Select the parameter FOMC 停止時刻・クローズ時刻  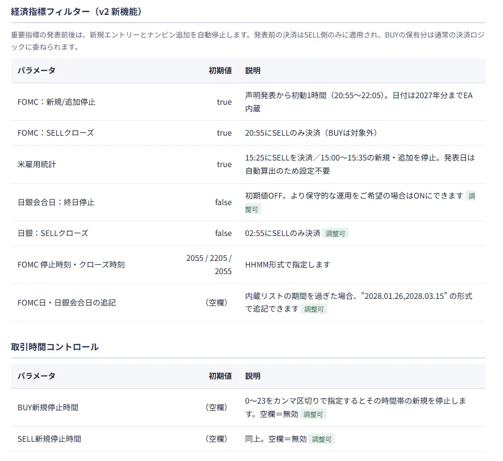[x=71, y=265]
